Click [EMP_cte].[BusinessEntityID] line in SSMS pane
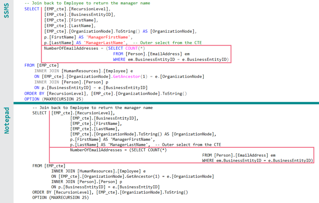Viewport: 319px width, 203px height. (x=80, y=15)
